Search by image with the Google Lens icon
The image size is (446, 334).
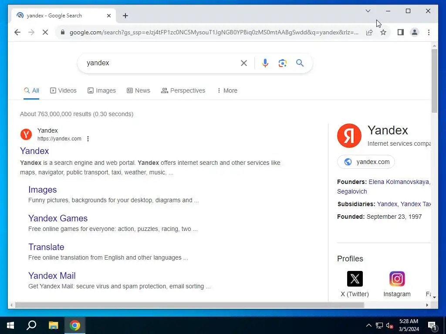point(282,63)
